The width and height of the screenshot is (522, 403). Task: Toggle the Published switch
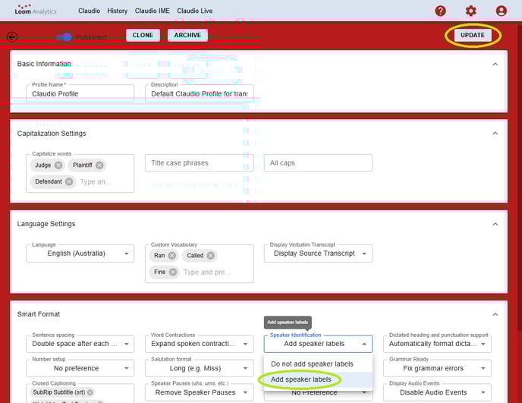[x=64, y=37]
